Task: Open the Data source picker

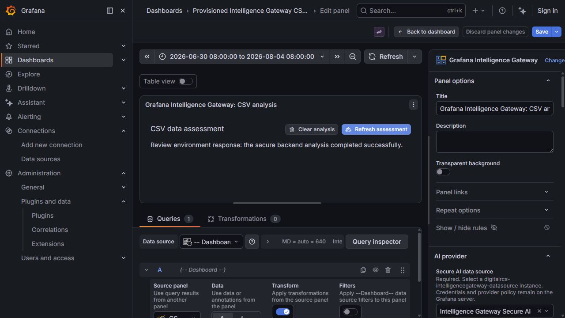Action: coord(211,242)
